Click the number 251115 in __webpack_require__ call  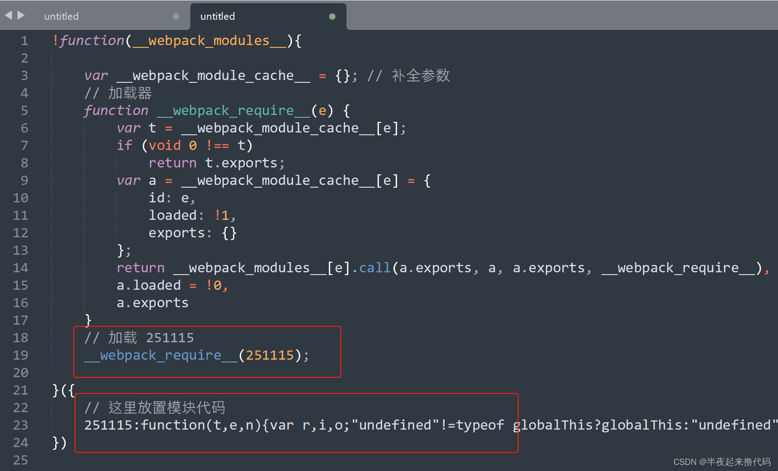click(270, 356)
